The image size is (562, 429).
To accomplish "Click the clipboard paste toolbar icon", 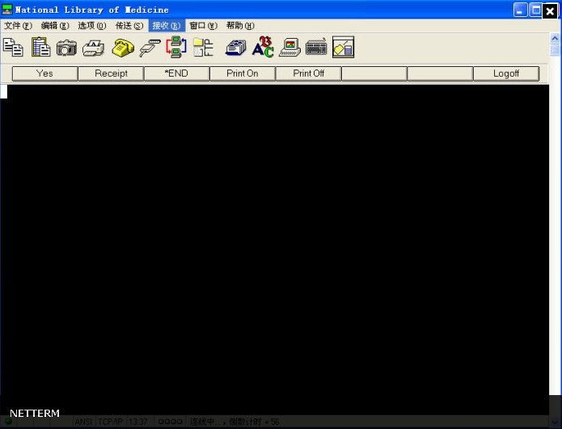I will pyautogui.click(x=40, y=48).
